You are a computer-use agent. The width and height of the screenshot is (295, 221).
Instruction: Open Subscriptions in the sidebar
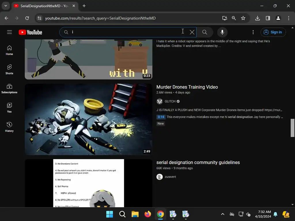[9, 89]
